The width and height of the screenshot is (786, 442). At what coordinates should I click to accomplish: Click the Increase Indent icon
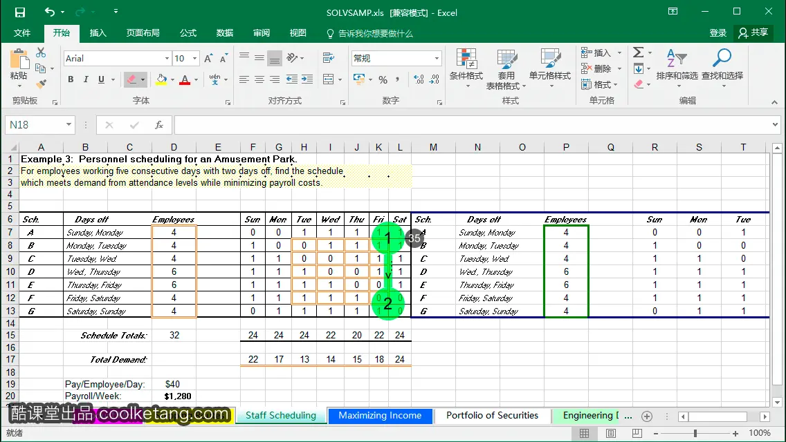pyautogui.click(x=307, y=79)
